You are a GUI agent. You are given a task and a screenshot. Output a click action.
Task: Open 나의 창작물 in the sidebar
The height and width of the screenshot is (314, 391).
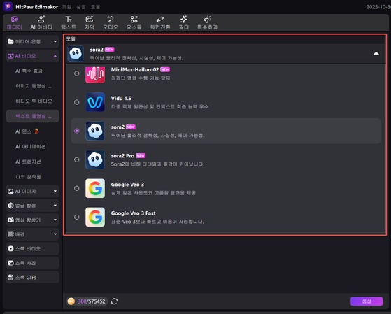click(28, 177)
